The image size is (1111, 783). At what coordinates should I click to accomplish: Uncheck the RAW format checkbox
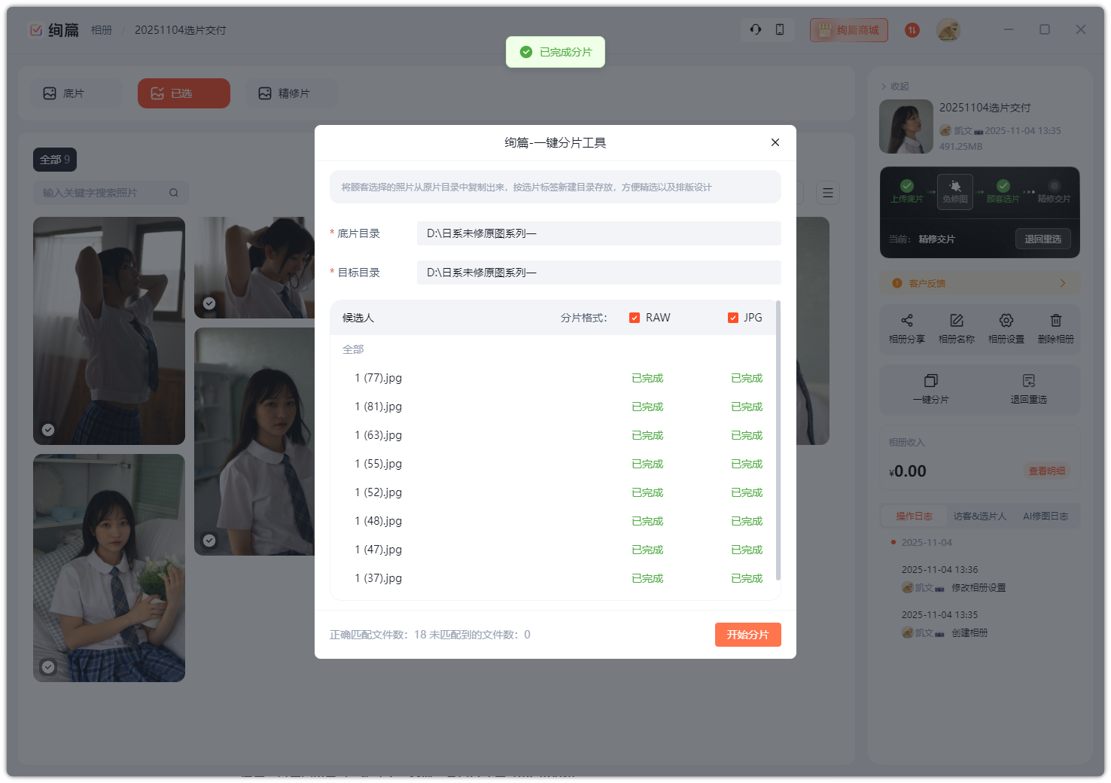pos(635,318)
